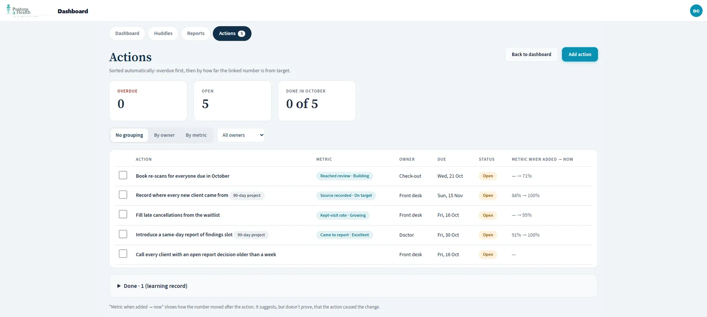This screenshot has height=317, width=707.
Task: Click the 'Kept-visit rate · Growing' metric tag
Action: coord(343,215)
